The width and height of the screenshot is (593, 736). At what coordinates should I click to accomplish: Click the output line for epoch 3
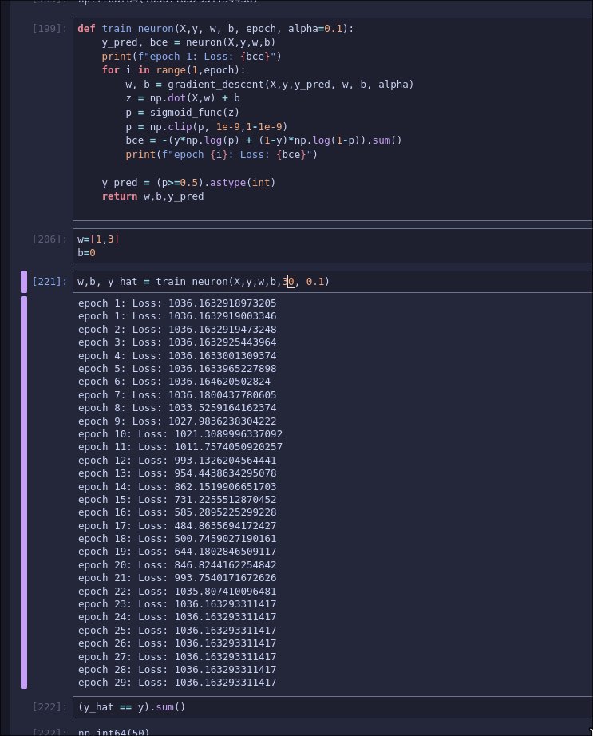(x=177, y=342)
